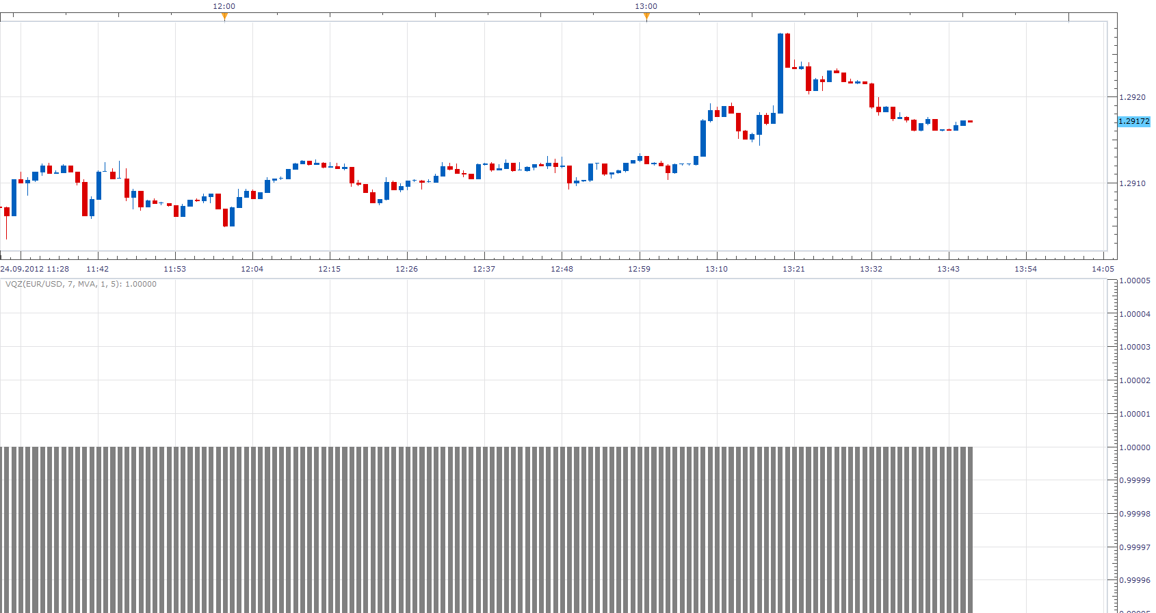
Task: Click the 1.00001 indicator scale value
Action: 1135,414
